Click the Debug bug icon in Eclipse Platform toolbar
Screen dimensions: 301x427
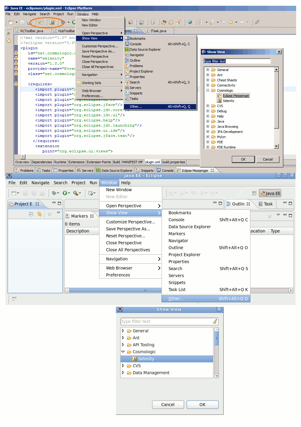click(x=63, y=22)
